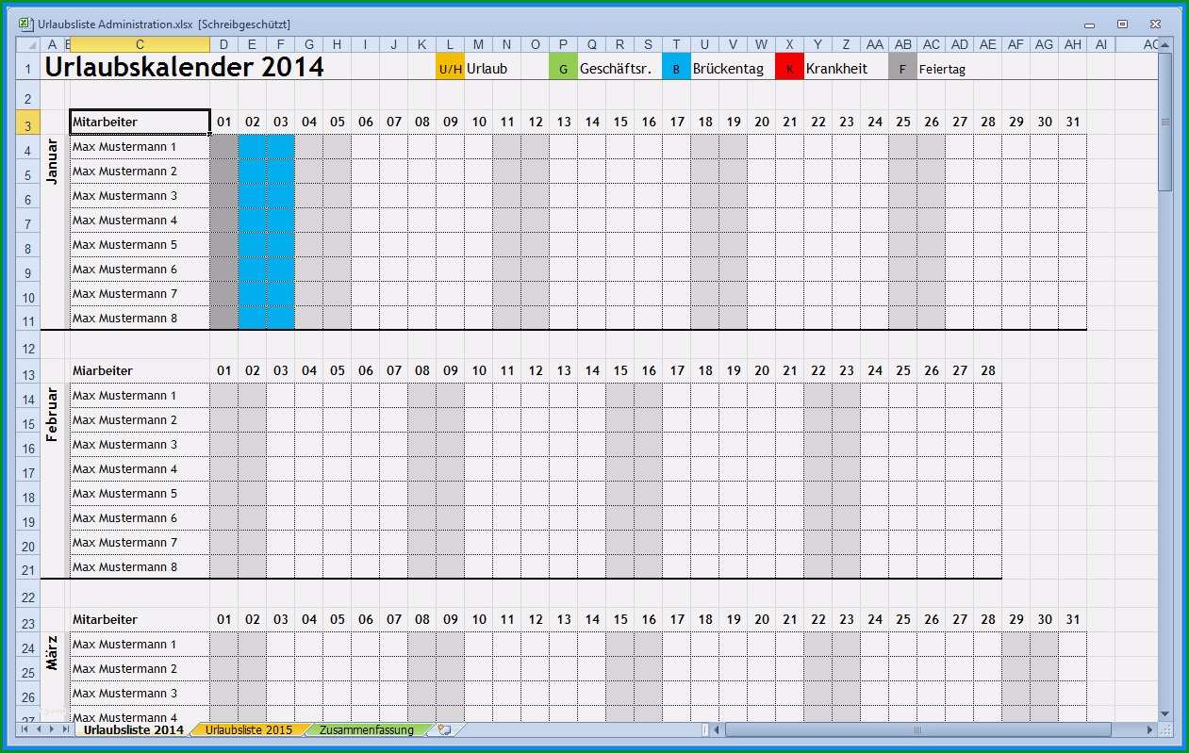
Task: Select the misspelled Miarbeiter header in Februar
Action: tap(140, 370)
